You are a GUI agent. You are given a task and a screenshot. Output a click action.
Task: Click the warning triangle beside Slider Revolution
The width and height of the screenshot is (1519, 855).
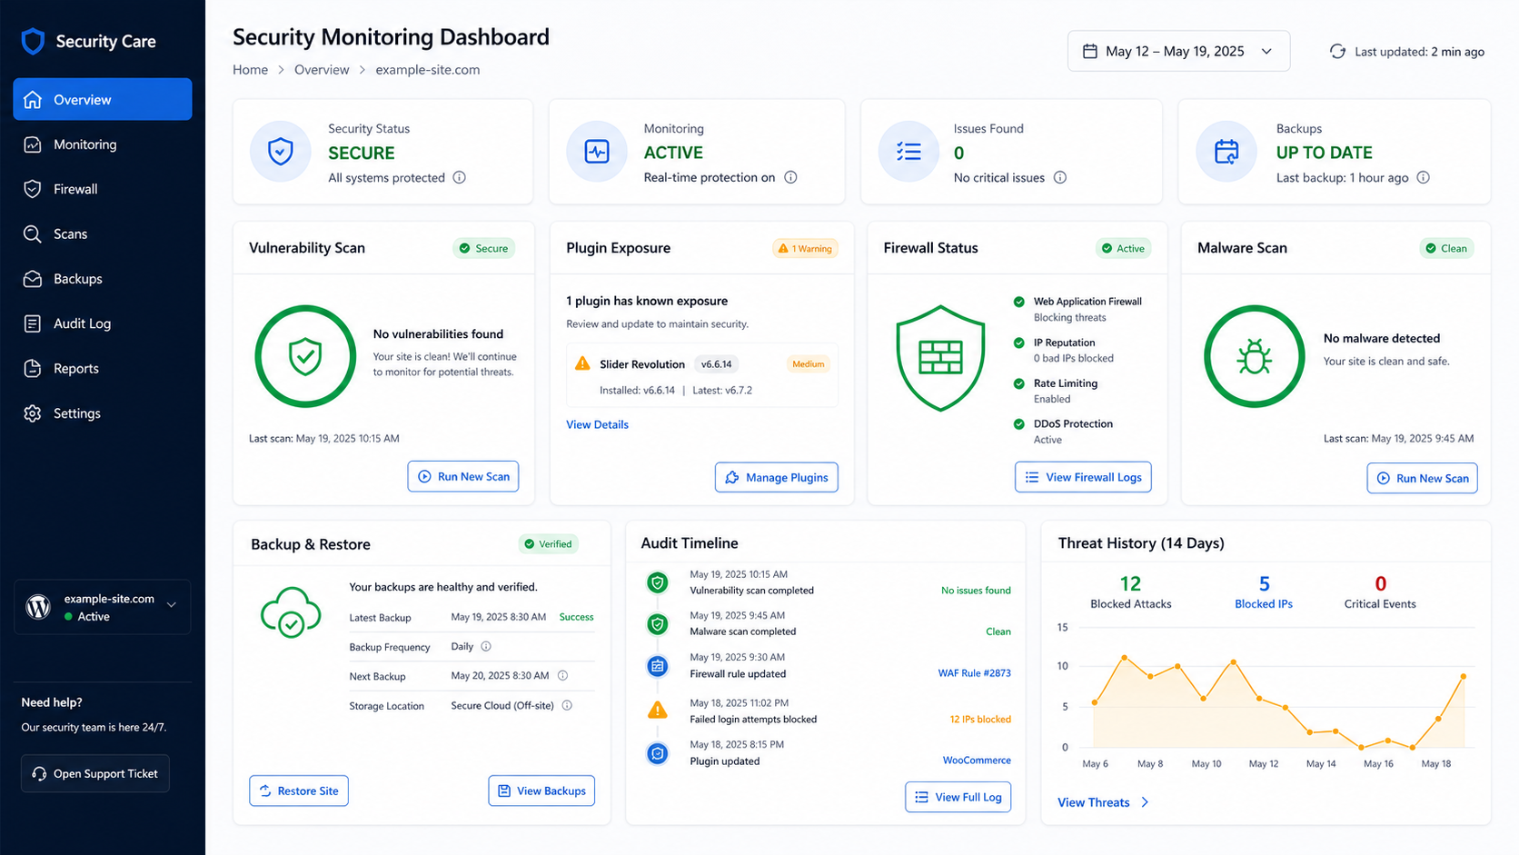tap(582, 363)
